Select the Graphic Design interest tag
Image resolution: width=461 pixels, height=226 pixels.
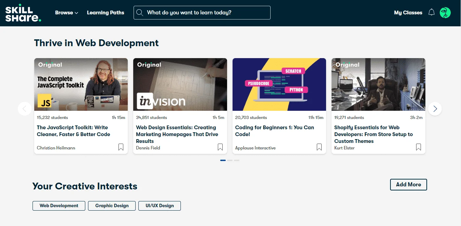[x=112, y=206]
